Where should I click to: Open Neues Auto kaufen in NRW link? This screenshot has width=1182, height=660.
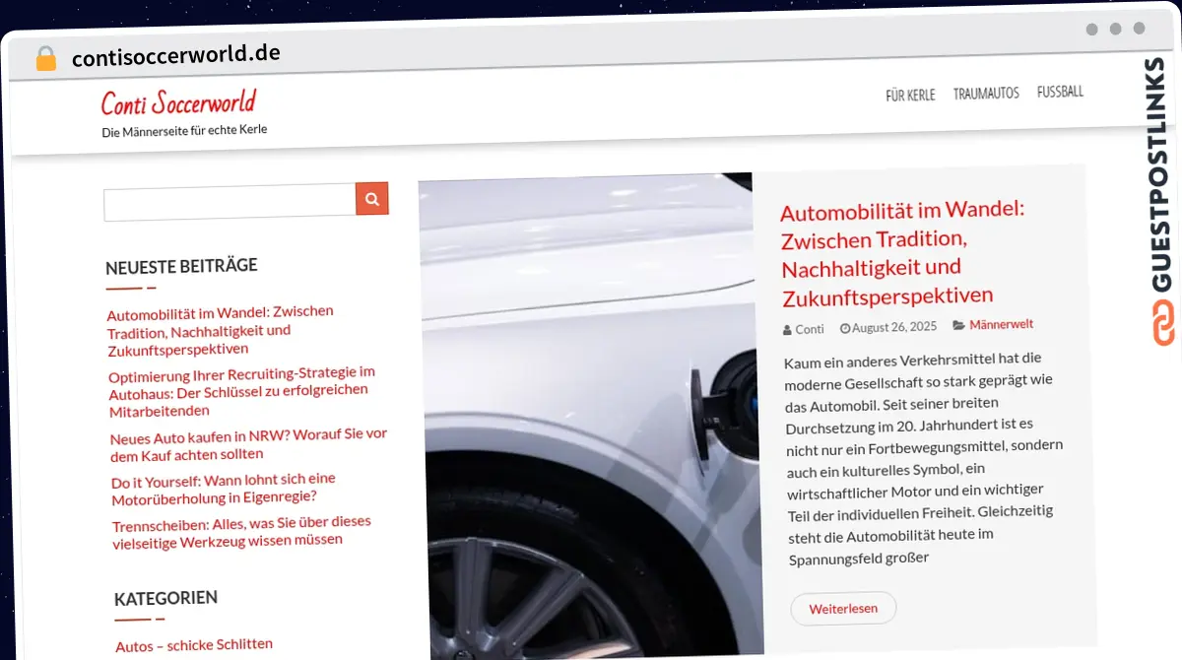click(x=248, y=444)
